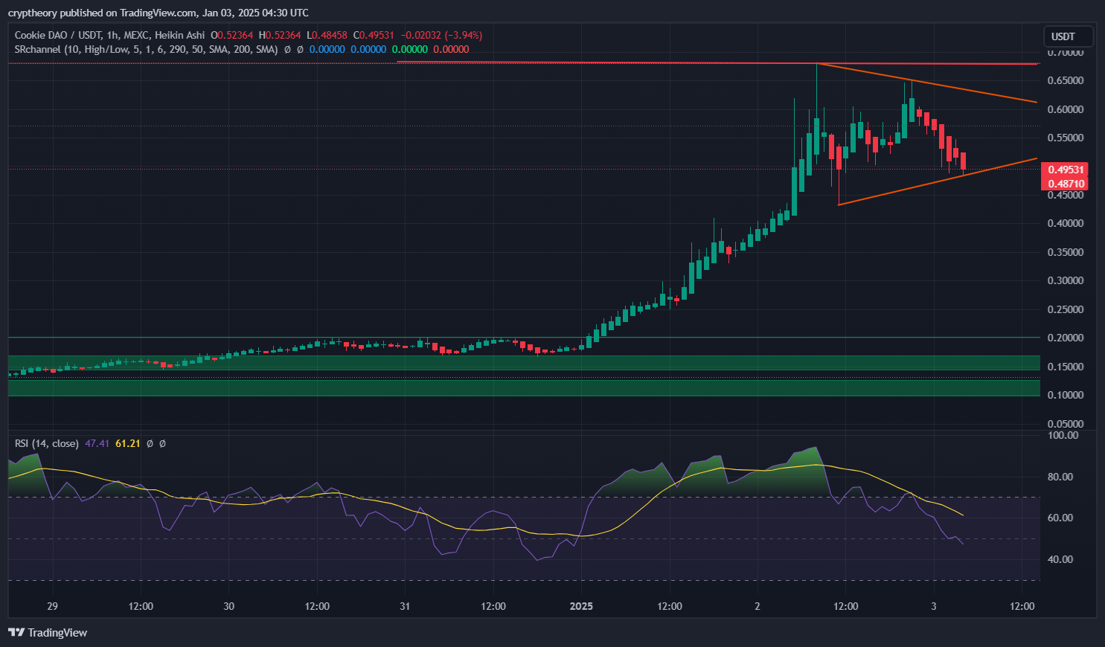Screen dimensions: 1105x647
Task: Click the change value −0.02032 (−3.94%)
Action: 441,35
